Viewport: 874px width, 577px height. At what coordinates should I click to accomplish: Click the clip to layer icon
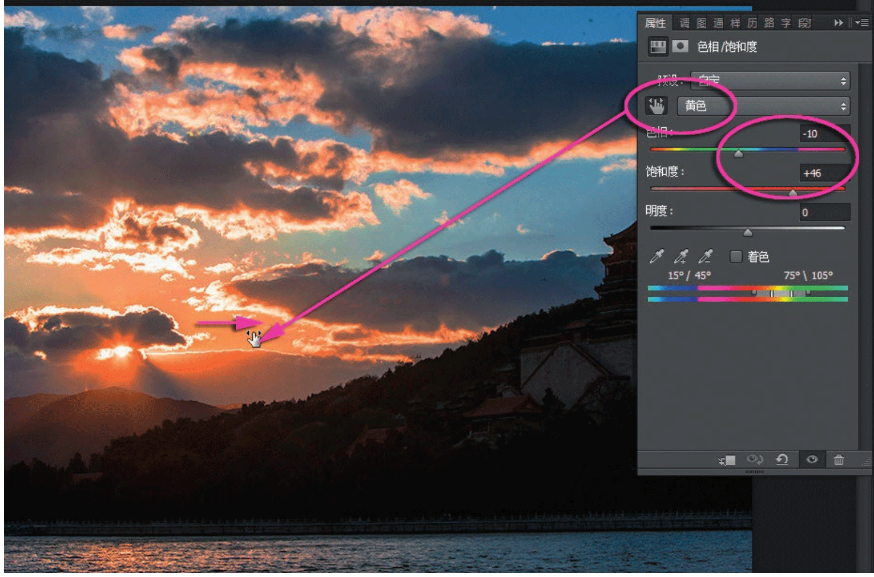click(x=727, y=460)
